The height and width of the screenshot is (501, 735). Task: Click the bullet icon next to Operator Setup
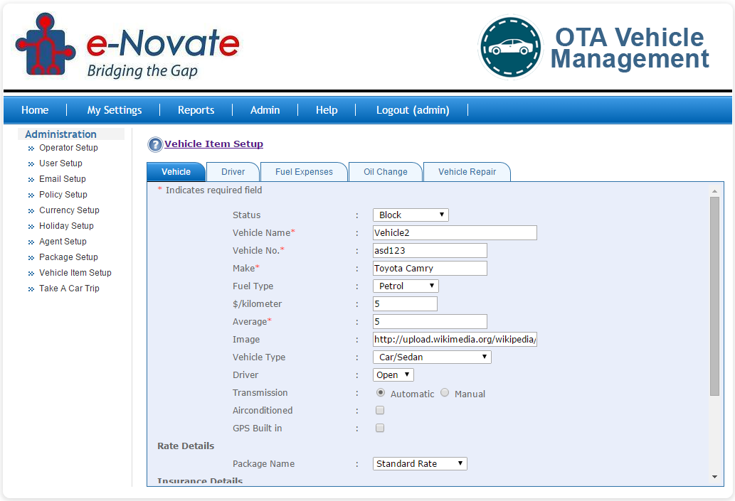click(x=30, y=148)
